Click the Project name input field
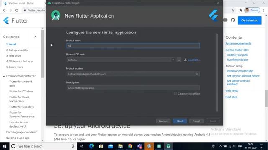 (133, 46)
